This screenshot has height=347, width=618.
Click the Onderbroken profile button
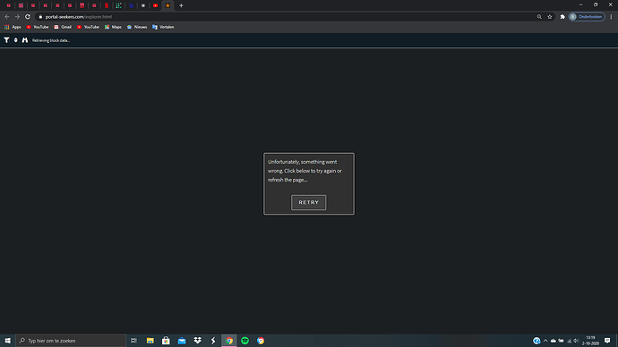point(587,16)
